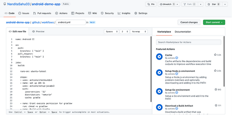232x116 pixels.
Task: Open the Pull requests tab
Action: click(x=42, y=13)
